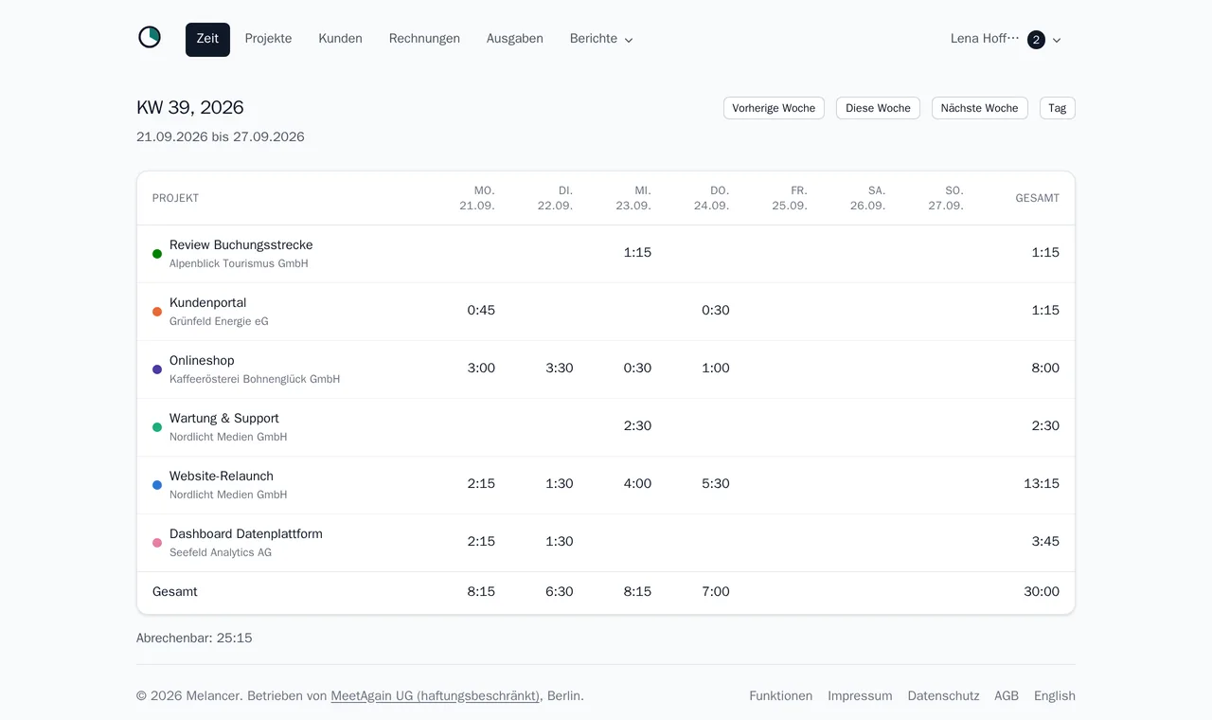Open the Zeit tab
Screen dimensions: 1212x720
[207, 39]
